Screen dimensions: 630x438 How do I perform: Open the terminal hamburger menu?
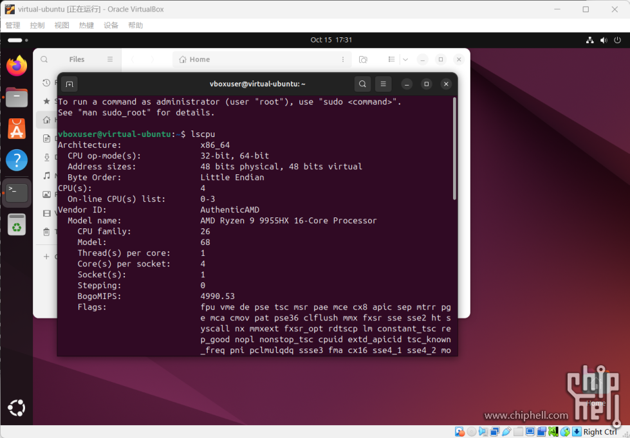(383, 84)
